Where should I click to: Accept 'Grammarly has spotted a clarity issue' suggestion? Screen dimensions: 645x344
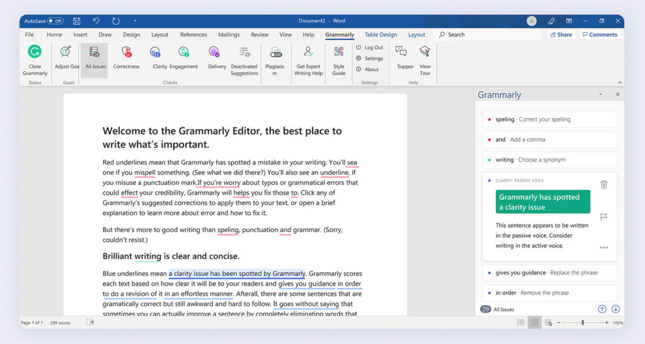coord(542,201)
